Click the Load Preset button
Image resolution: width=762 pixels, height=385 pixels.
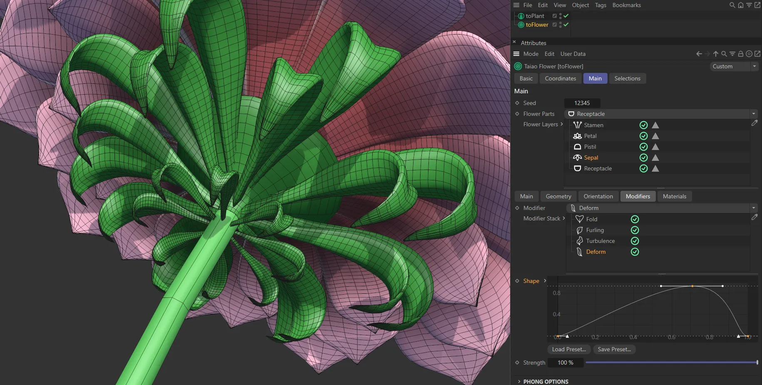pyautogui.click(x=568, y=349)
